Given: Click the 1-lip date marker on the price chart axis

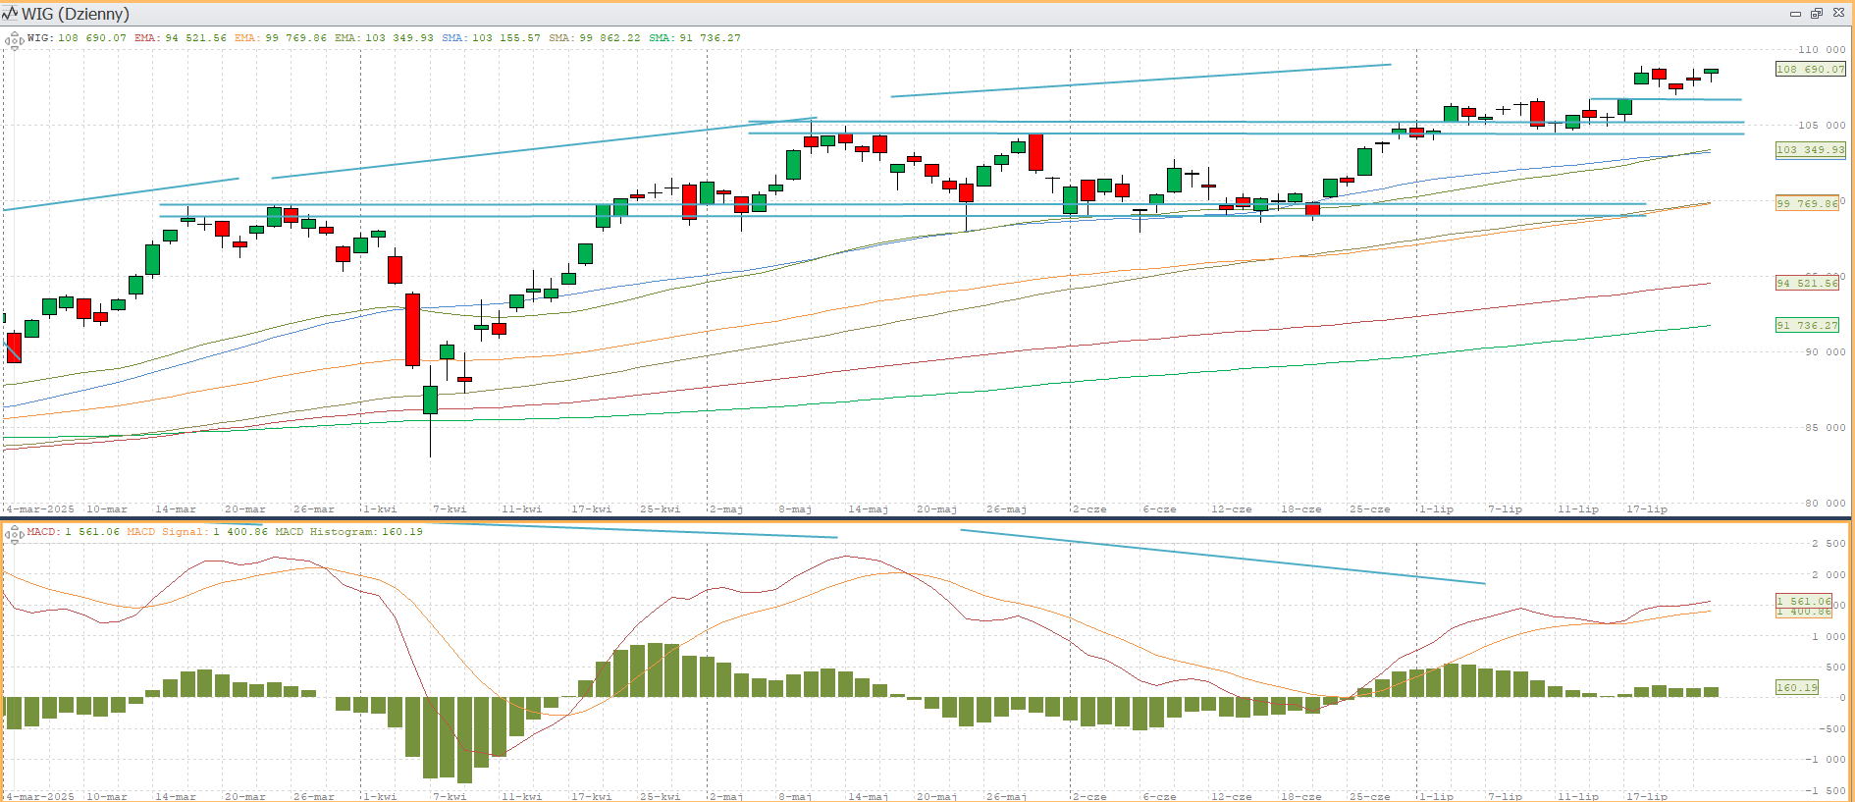Looking at the screenshot, I should pos(1436,509).
